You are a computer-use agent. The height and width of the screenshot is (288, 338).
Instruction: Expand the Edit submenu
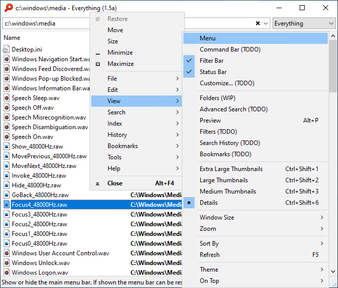pos(136,90)
